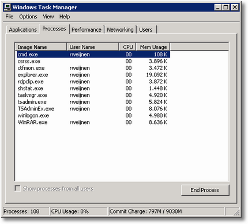This screenshot has height=224, width=248.
Task: Click the 19.092 K memory value
Action: coord(156,75)
